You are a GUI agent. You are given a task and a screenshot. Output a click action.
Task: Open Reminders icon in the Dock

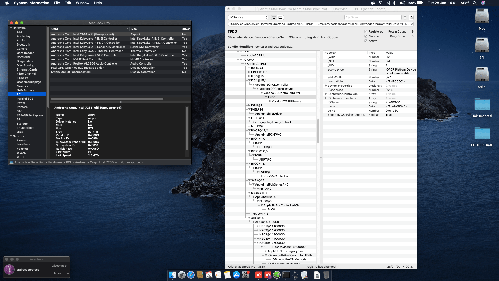click(x=218, y=275)
